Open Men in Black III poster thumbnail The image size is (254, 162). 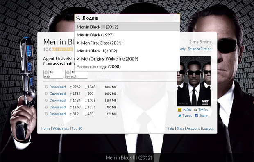point(194,81)
